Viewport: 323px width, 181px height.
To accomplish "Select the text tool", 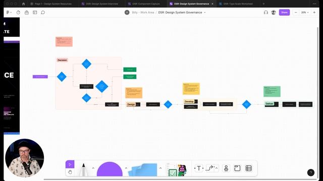I will coord(199,168).
